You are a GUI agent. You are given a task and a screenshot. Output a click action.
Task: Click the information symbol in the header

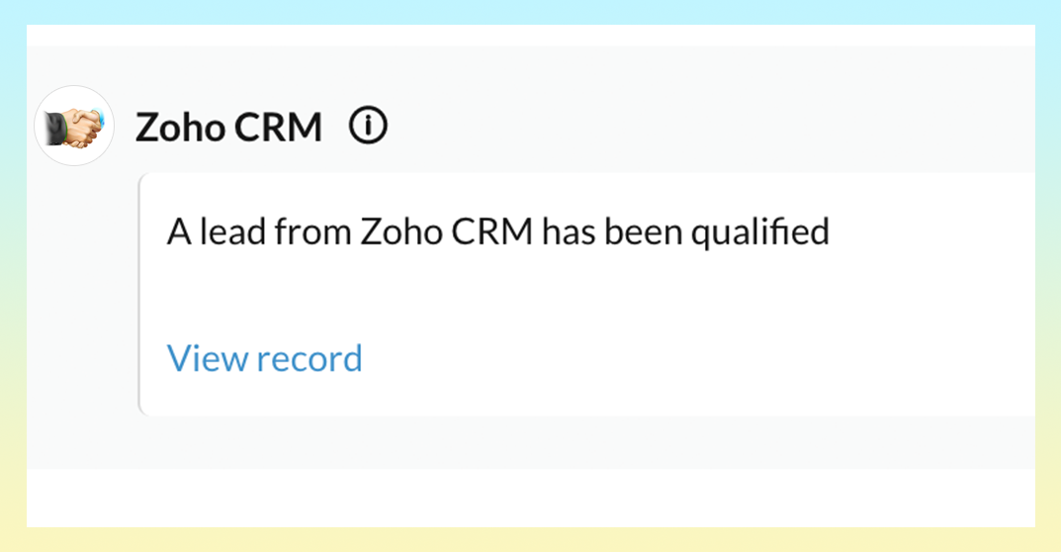tap(369, 126)
